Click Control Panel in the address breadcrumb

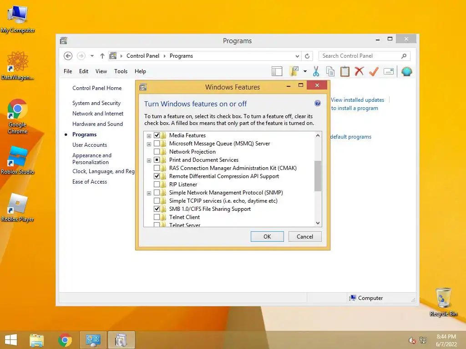[x=143, y=56]
